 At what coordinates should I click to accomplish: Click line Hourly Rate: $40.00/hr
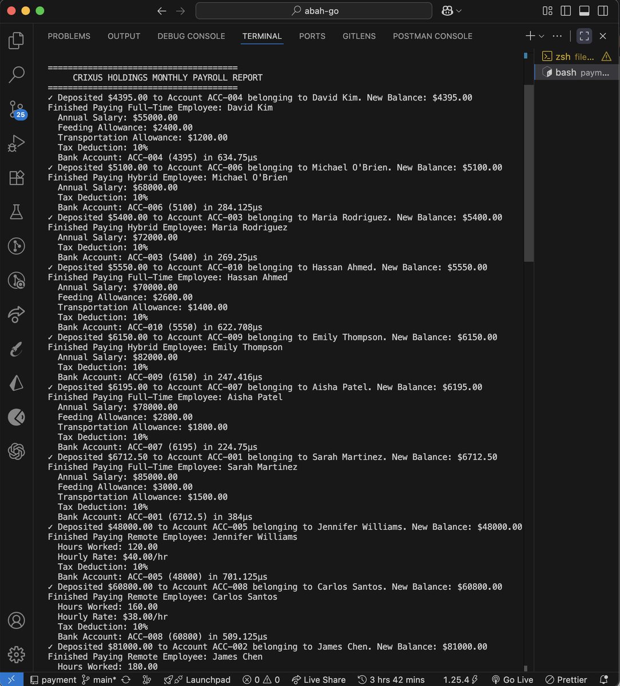(113, 557)
